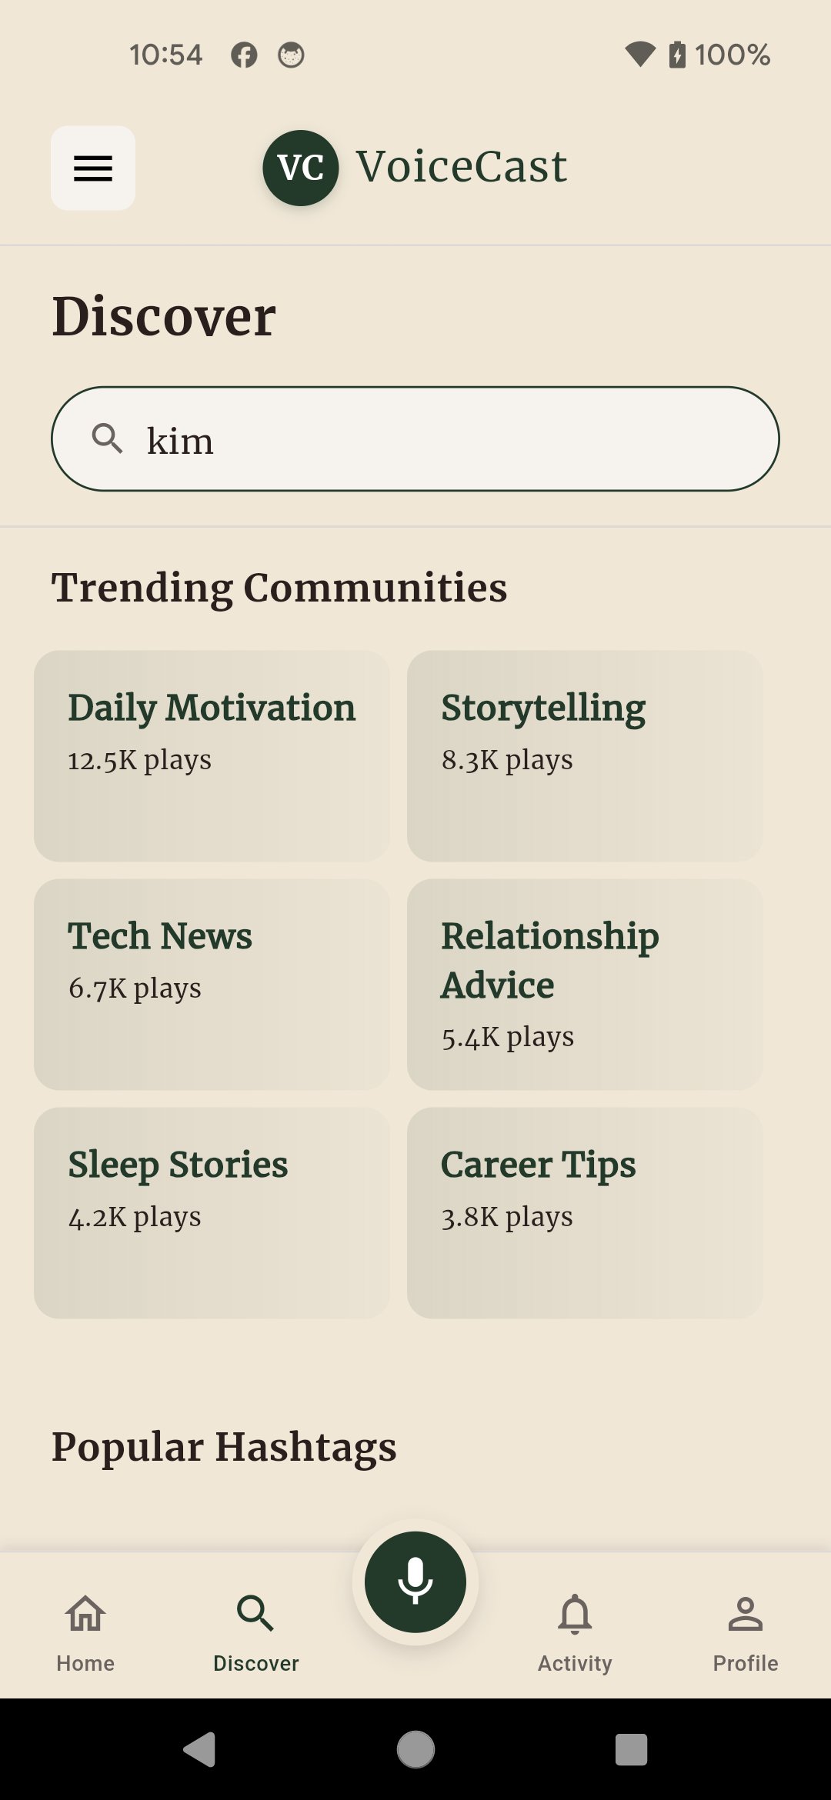The image size is (831, 1800).
Task: Open the Storytelling community card
Action: point(585,755)
